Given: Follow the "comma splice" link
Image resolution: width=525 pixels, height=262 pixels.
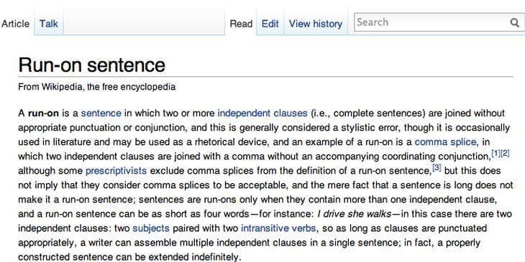Looking at the screenshot, I should click(x=445, y=142).
